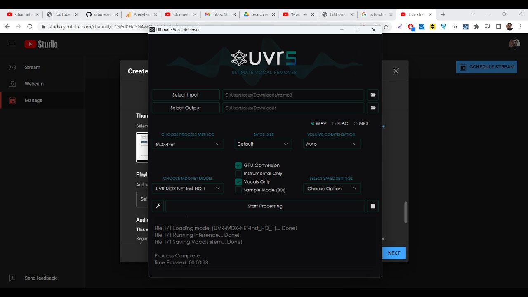The image size is (528, 297).
Task: Browse input file using folder icon
Action: pyautogui.click(x=373, y=95)
